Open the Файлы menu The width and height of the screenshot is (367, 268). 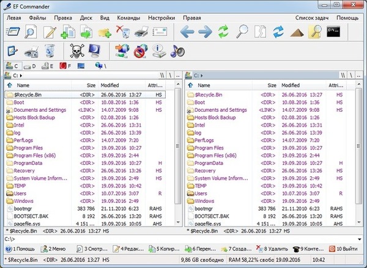tap(41, 18)
